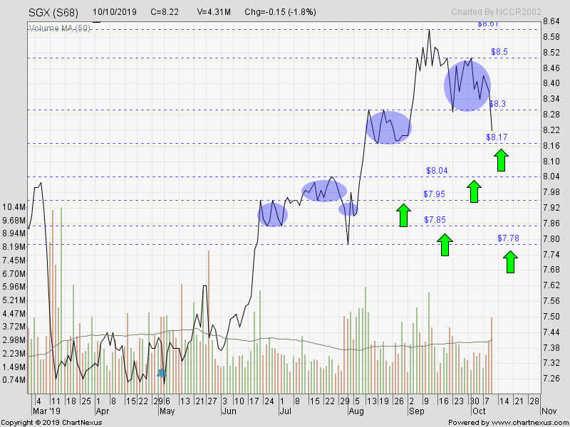Viewport: 570px width, 427px height.
Task: Toggle the Volume MA-(50) overlay label
Action: click(58, 27)
